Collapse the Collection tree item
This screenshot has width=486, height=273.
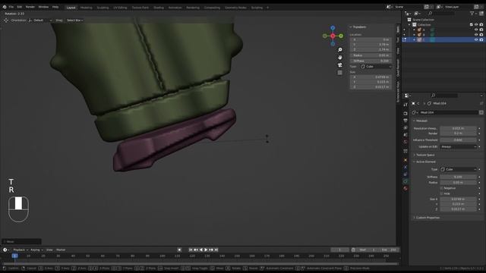(409, 24)
